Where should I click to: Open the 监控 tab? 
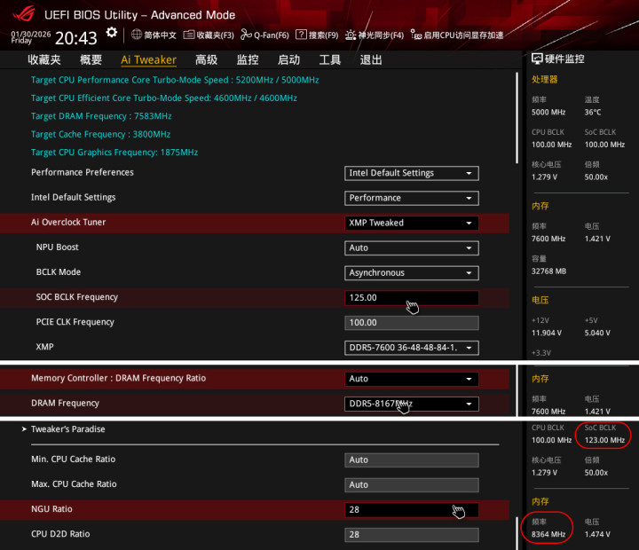tap(248, 60)
